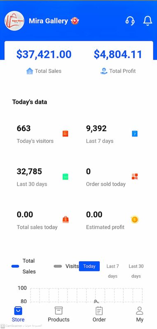Open customer support headset icon
The height and width of the screenshot is (329, 157).
point(130,21)
